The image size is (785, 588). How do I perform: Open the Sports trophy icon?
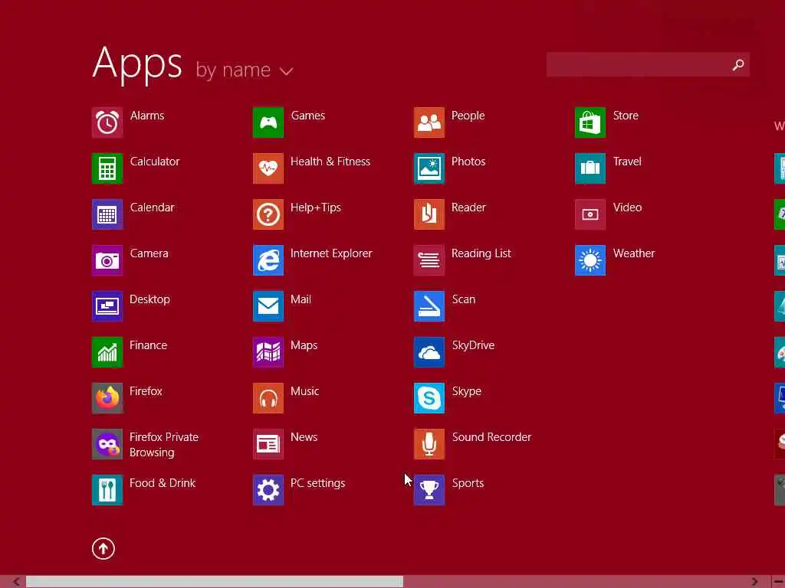(429, 491)
